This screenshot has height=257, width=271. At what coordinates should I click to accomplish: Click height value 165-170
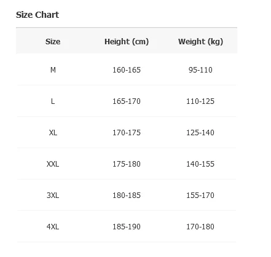click(x=127, y=101)
